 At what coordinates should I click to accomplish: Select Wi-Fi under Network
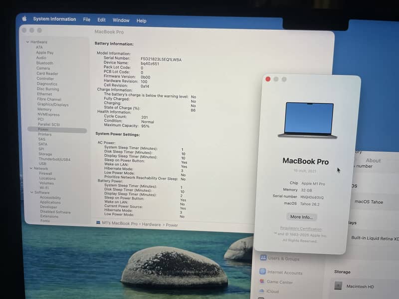click(x=44, y=188)
